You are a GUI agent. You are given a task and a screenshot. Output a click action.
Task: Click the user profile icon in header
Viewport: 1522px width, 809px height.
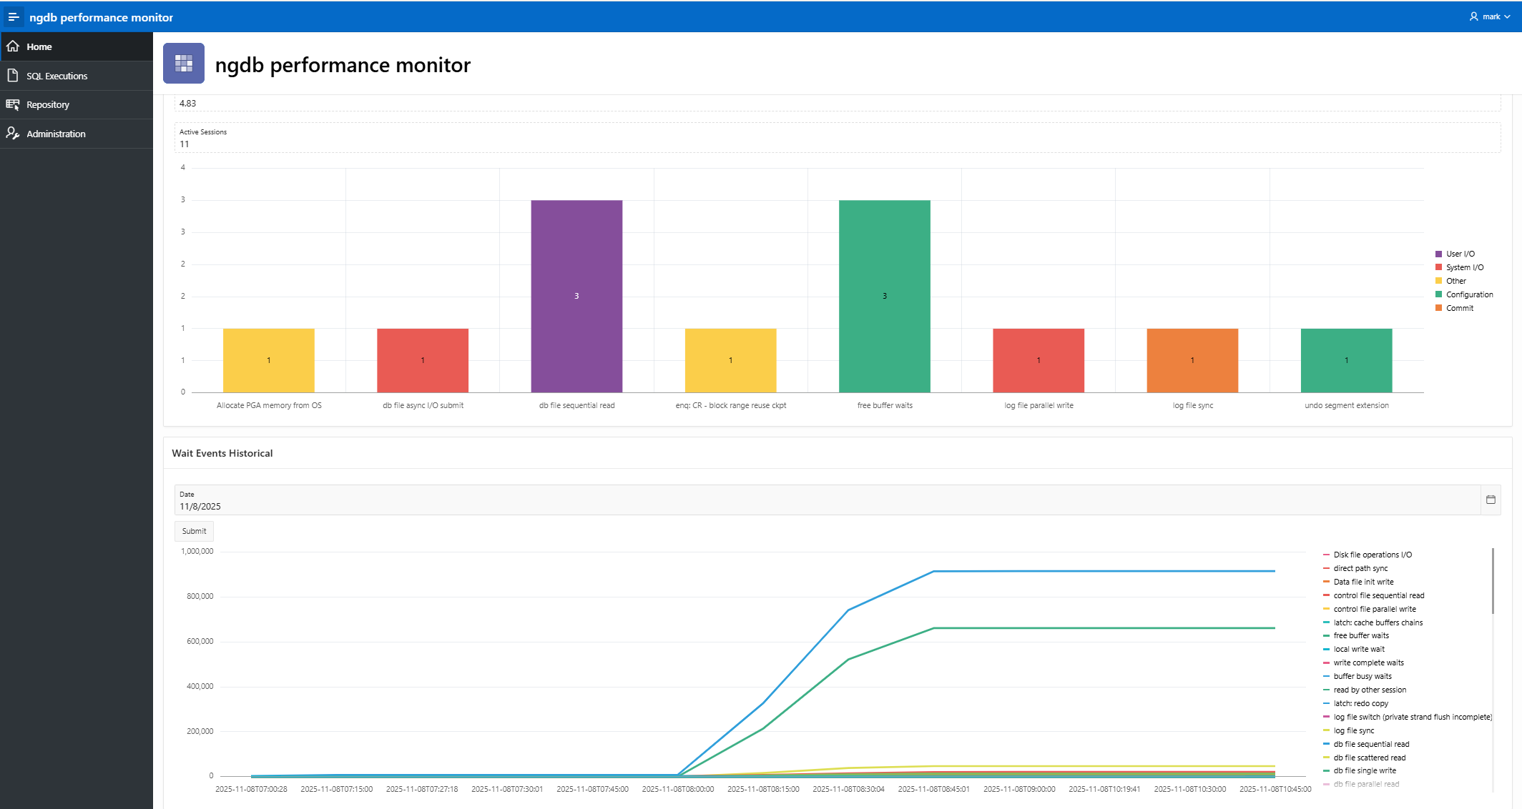click(x=1473, y=16)
